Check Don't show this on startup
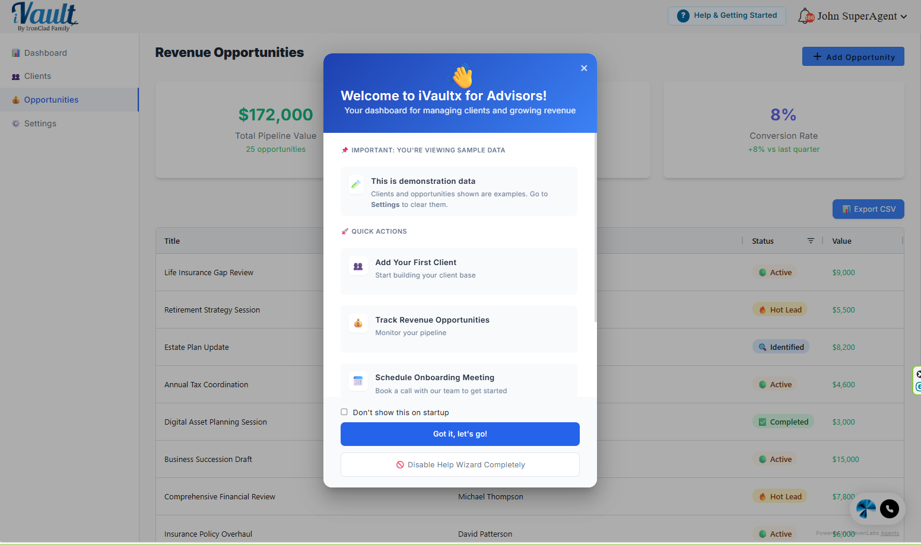The image size is (921, 545). [x=344, y=412]
